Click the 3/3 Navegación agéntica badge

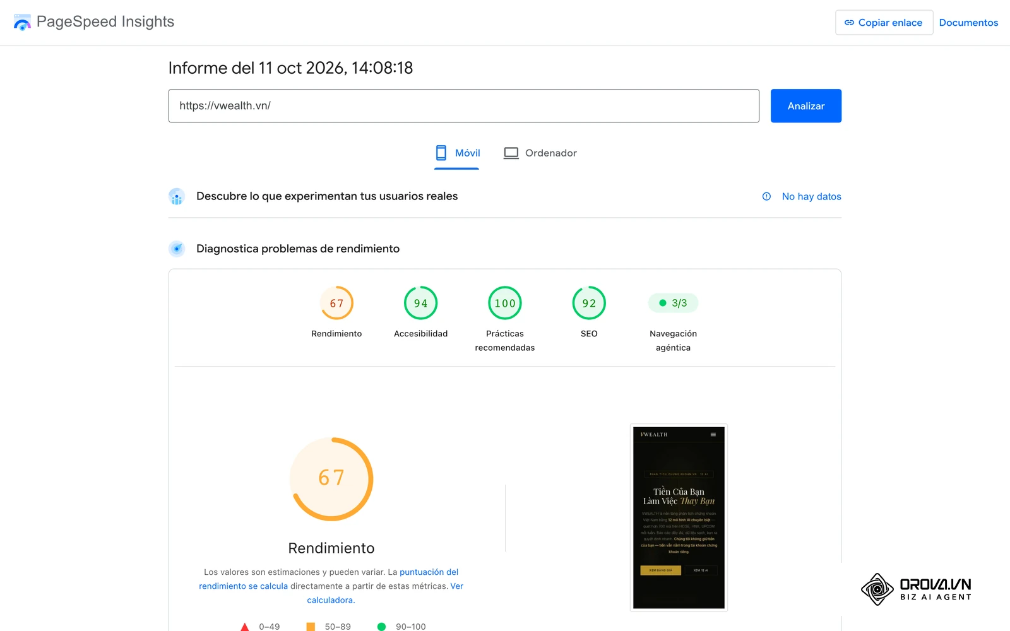click(673, 303)
